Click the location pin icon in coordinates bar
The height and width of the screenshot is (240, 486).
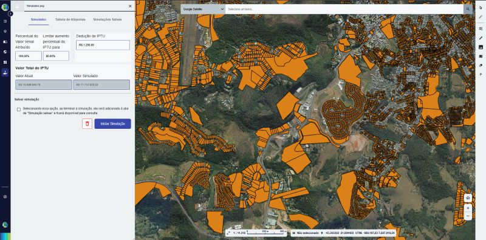[321, 233]
